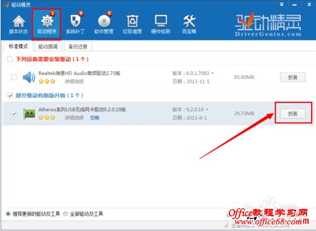Open 硬件检测 monitor icon
The height and width of the screenshot is (231, 316).
(x=161, y=21)
